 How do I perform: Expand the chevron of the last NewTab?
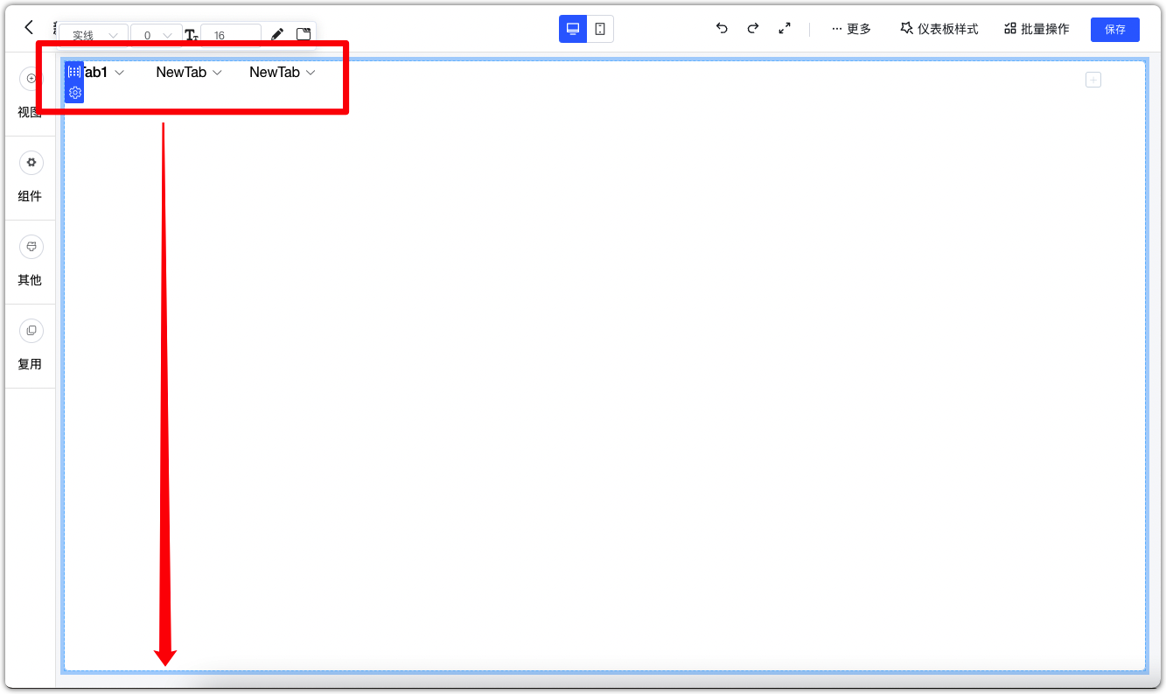311,73
